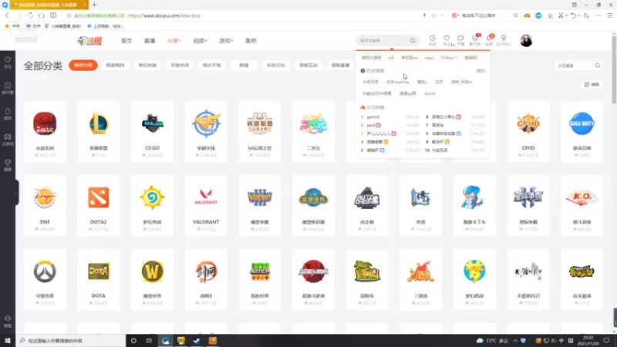
Task: Expand the 分类 dropdown in nav
Action: 174,41
